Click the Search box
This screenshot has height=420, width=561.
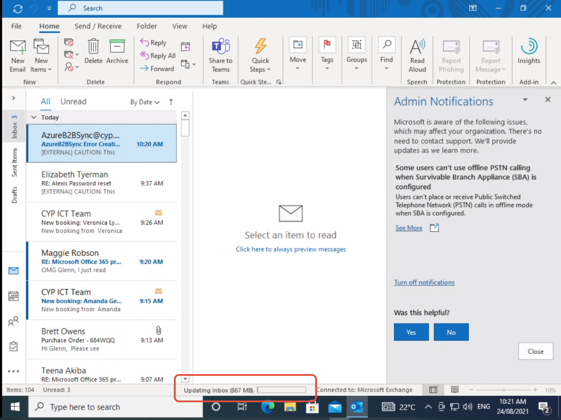(x=140, y=8)
